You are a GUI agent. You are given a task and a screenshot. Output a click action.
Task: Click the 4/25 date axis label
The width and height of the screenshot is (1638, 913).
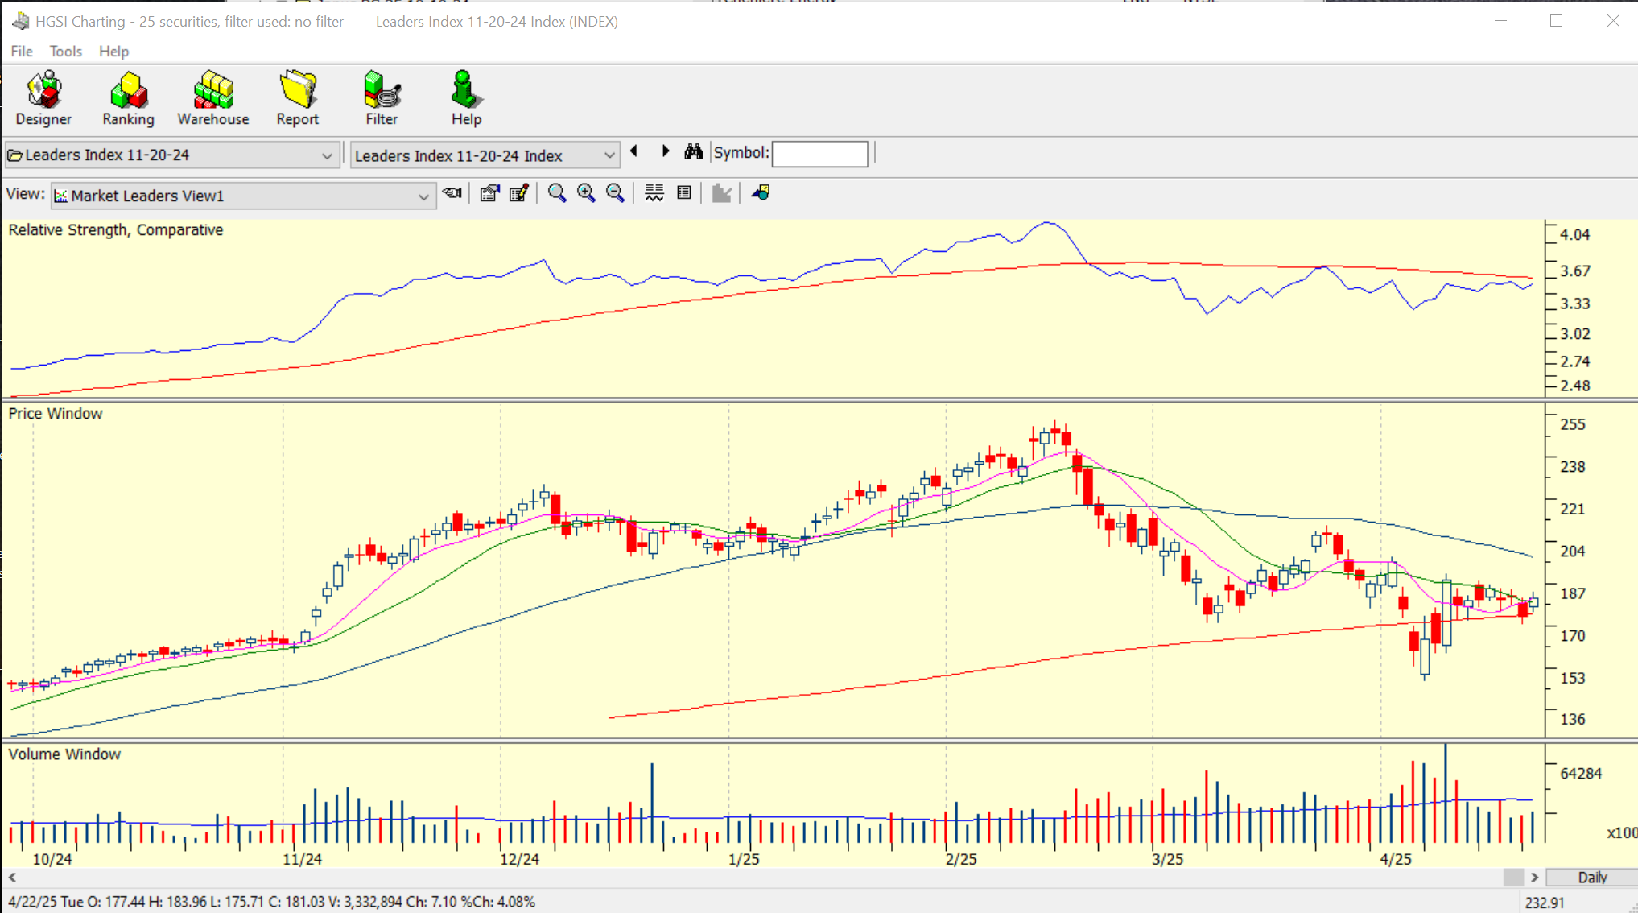click(1396, 859)
